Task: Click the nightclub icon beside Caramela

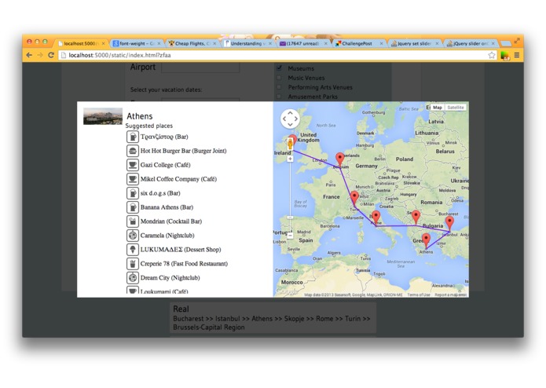Action: (132, 236)
